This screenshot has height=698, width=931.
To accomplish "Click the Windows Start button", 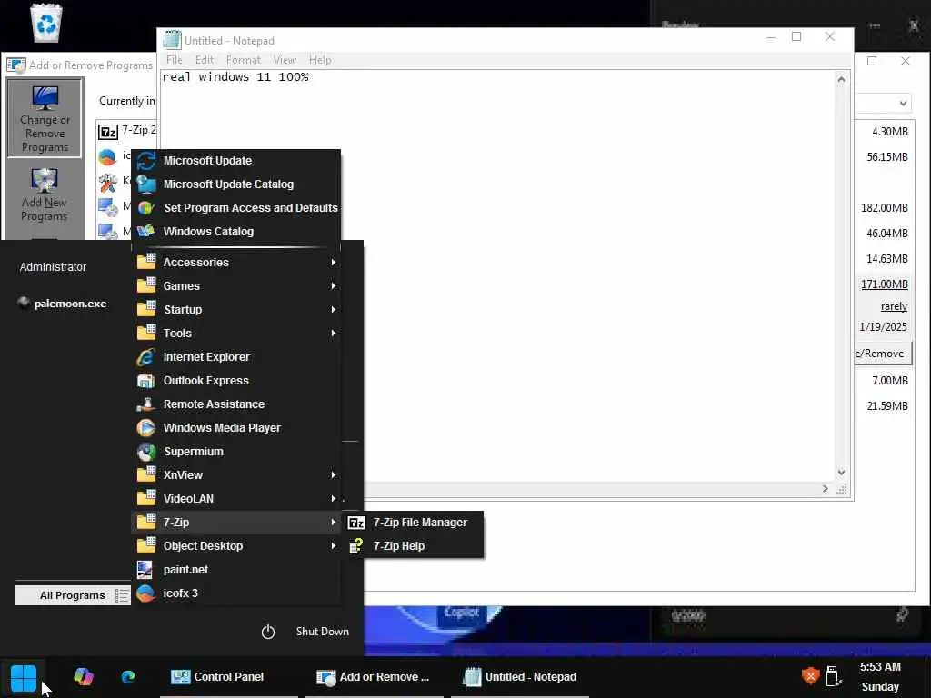I will click(24, 677).
